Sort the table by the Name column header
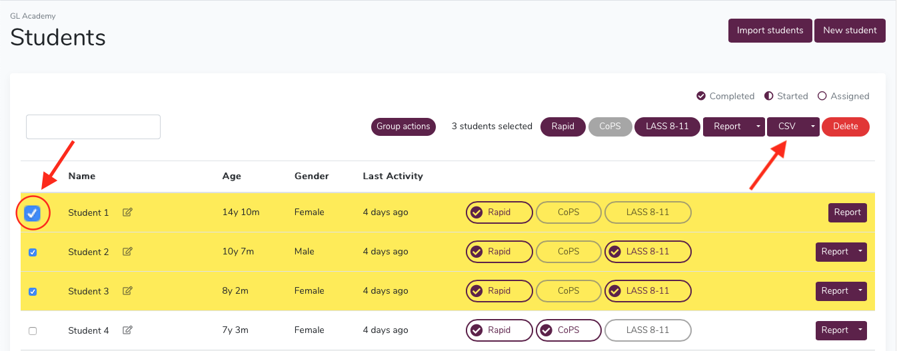897x351 pixels. tap(82, 176)
